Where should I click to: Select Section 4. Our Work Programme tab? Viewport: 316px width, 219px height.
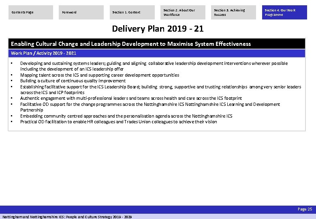tap(284, 12)
